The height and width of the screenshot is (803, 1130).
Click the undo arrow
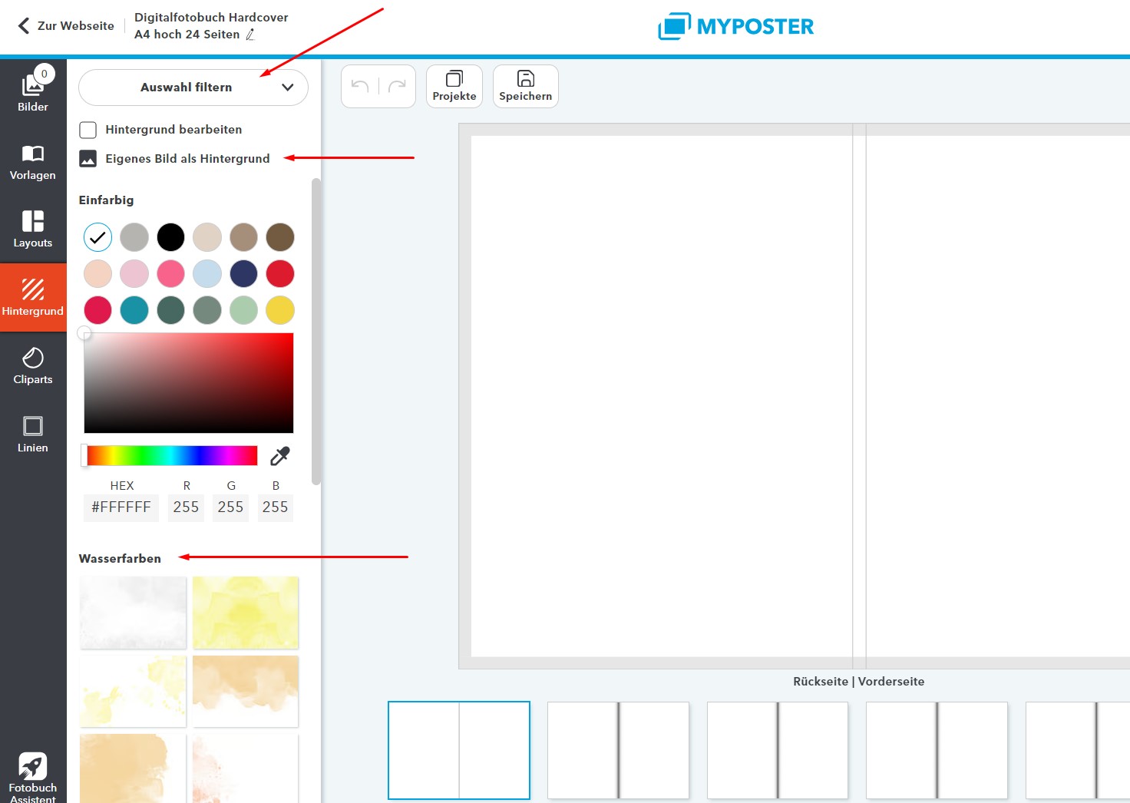click(x=360, y=86)
